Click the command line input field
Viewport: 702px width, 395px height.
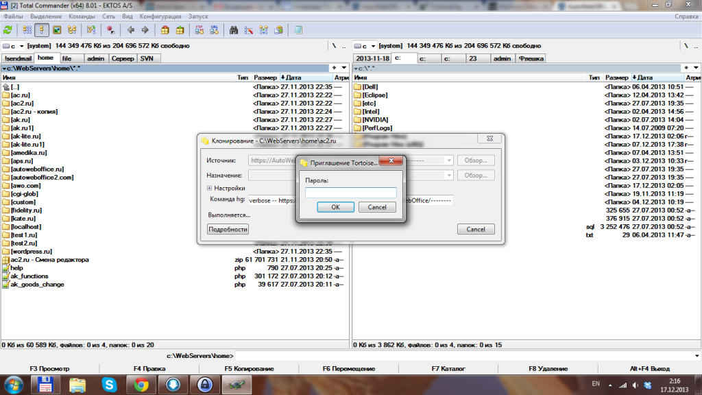coord(464,356)
